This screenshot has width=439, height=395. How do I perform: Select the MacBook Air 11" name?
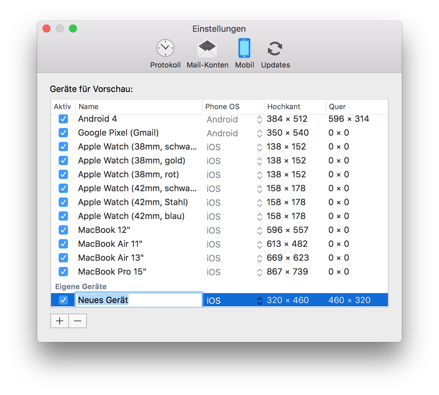click(110, 244)
